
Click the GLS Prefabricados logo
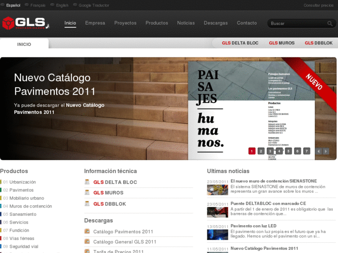click(x=26, y=23)
